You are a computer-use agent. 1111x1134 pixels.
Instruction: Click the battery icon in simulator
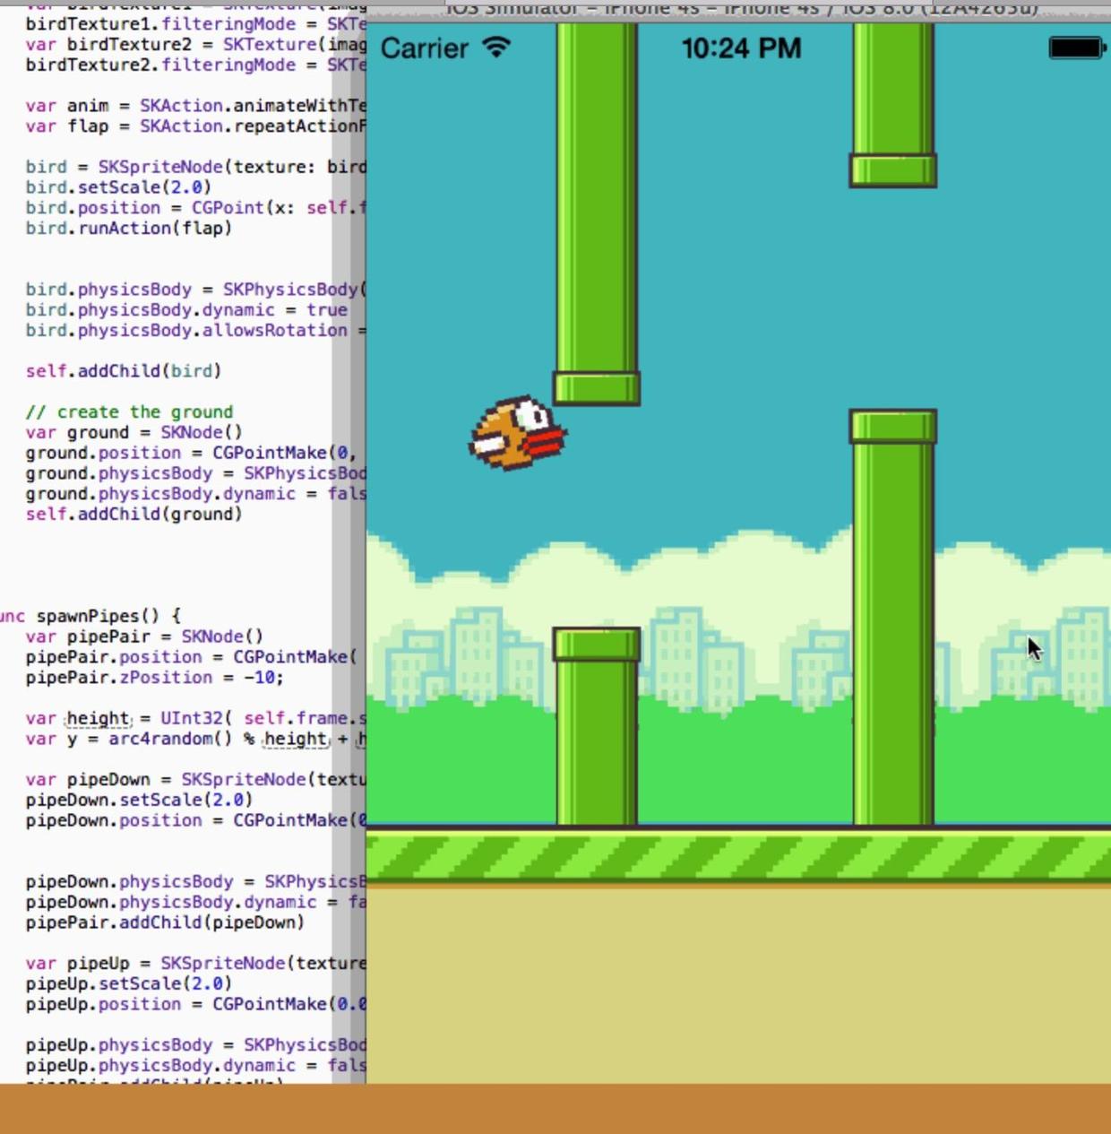(1076, 48)
